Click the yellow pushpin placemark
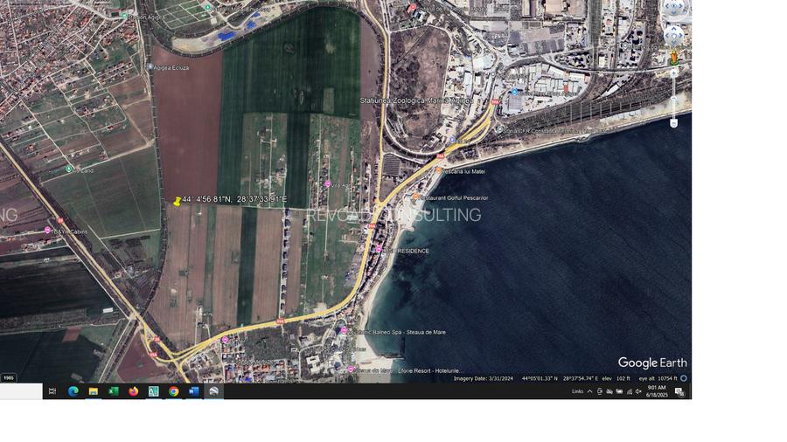 pos(178,201)
